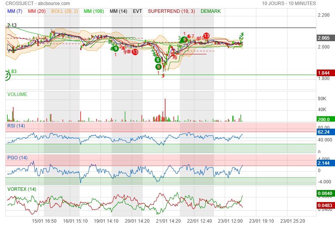Click the current price tag 2.065
The image size is (335, 225).
coord(324,38)
